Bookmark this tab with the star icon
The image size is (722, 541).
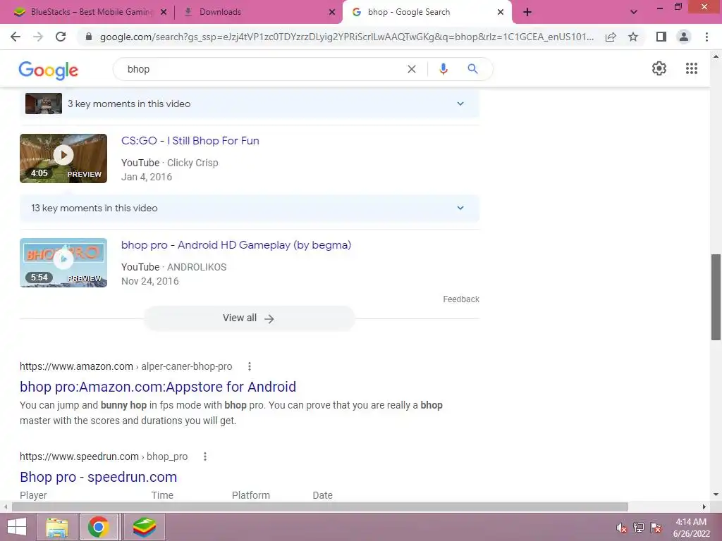tap(633, 37)
